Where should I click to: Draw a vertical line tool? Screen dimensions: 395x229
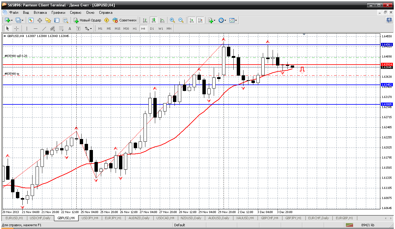click(27, 28)
